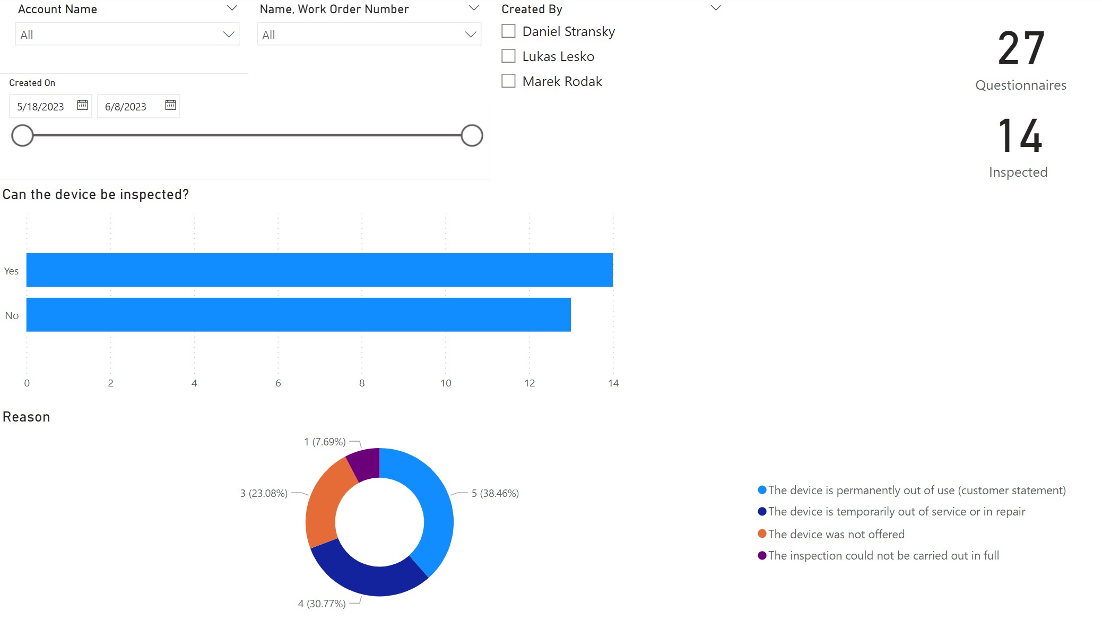Collapse the Name, Work Order Number header chevron
This screenshot has width=1102, height=619.
pyautogui.click(x=474, y=8)
